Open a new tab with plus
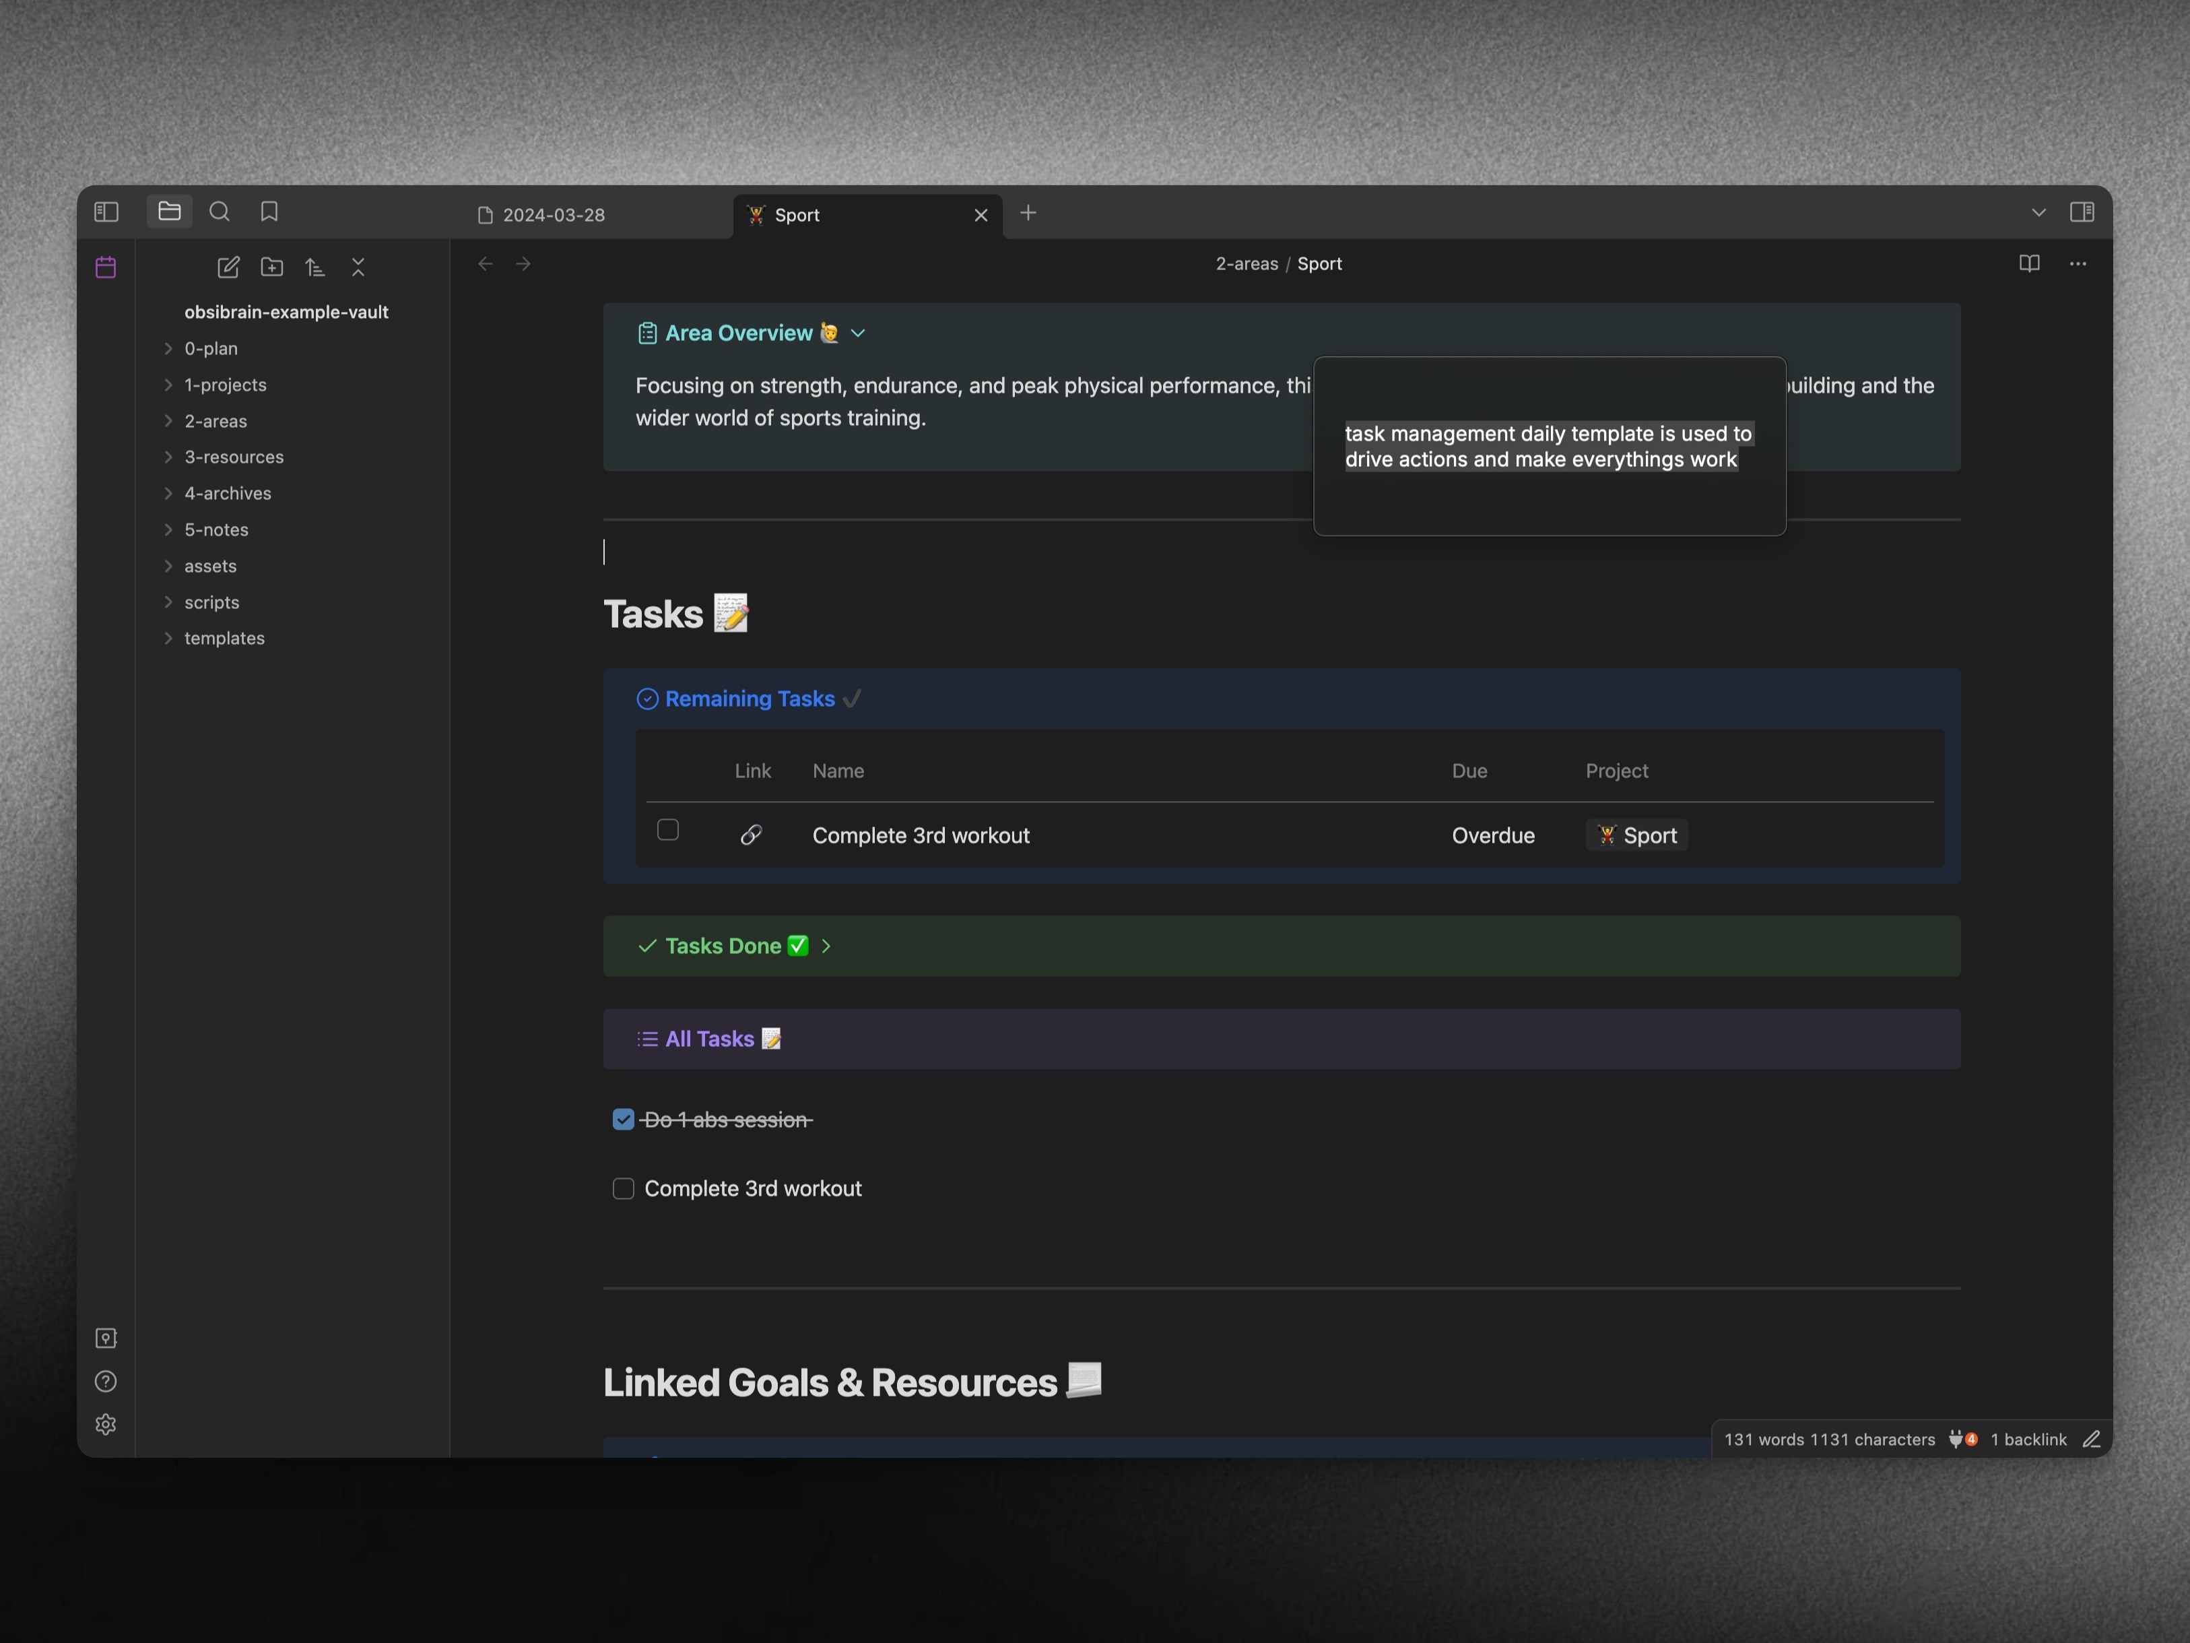2190x1643 pixels. click(1028, 213)
